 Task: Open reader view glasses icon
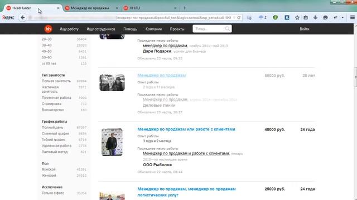pos(228,17)
